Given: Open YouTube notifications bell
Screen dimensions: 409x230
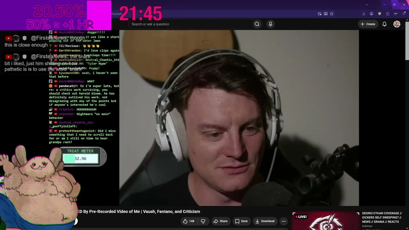Looking at the screenshot, I should (384, 24).
